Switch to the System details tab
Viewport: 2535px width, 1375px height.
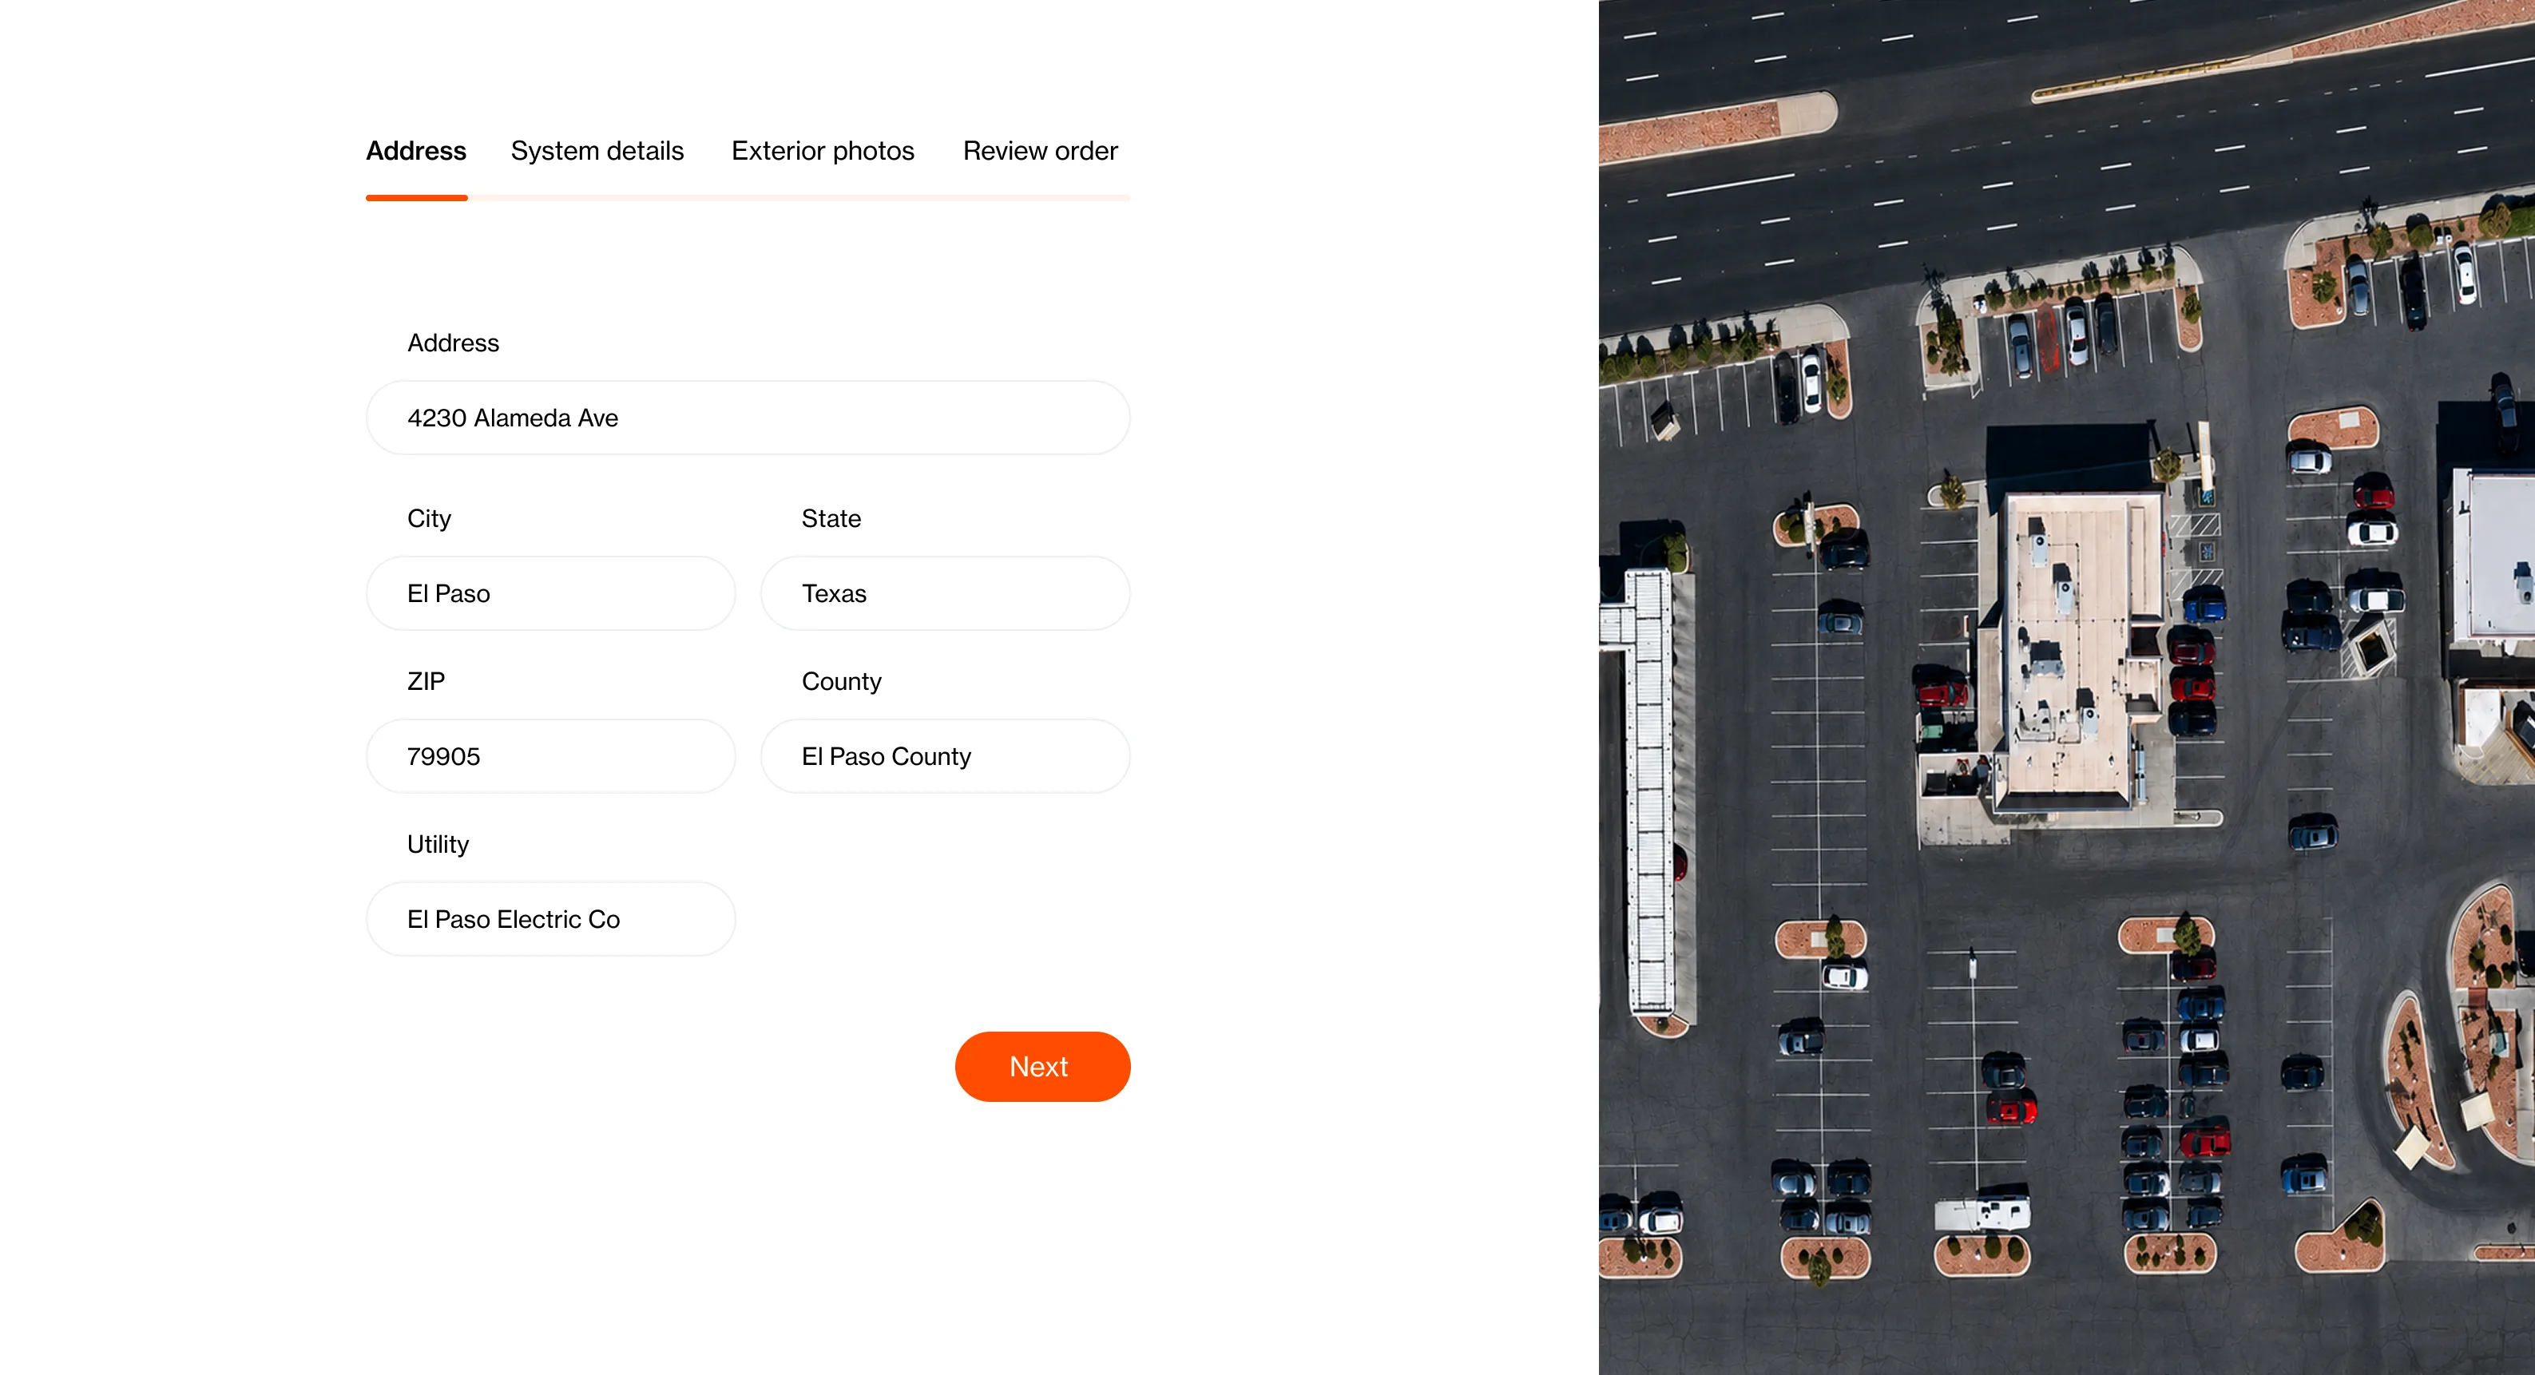597,150
